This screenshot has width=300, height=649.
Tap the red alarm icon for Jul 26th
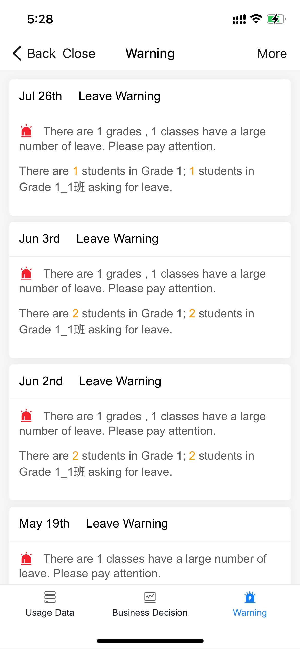(x=26, y=131)
